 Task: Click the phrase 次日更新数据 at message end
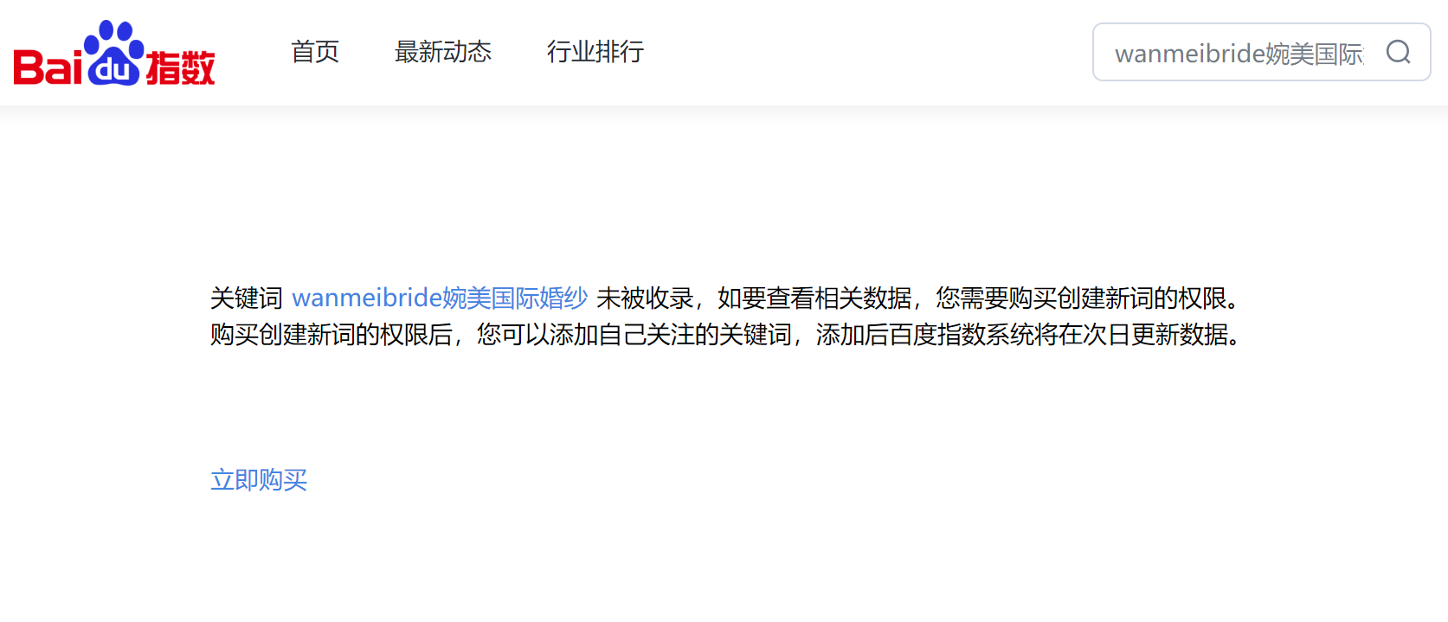1155,334
